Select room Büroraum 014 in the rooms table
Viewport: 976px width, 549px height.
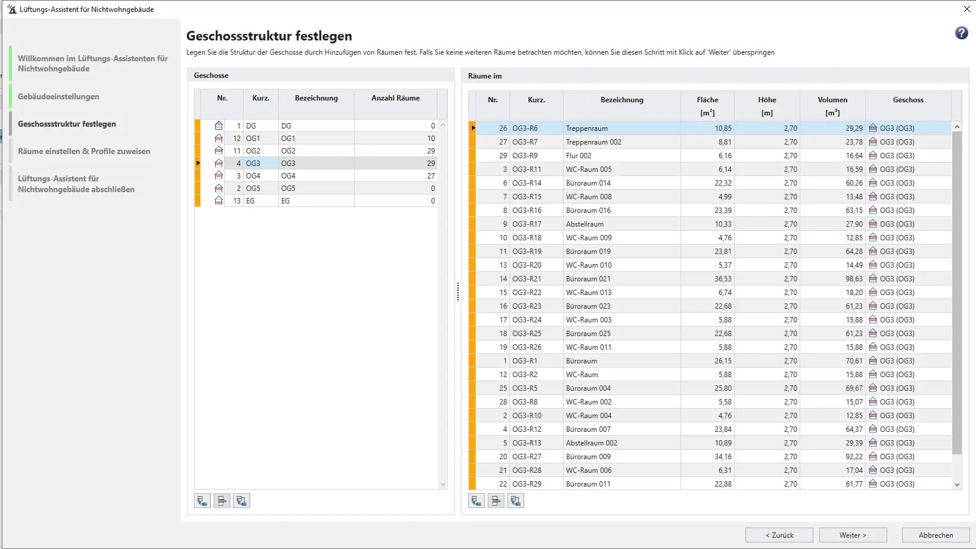pos(588,183)
